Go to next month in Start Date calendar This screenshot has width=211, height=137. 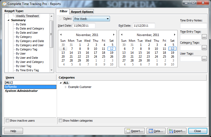[x=114, y=35]
